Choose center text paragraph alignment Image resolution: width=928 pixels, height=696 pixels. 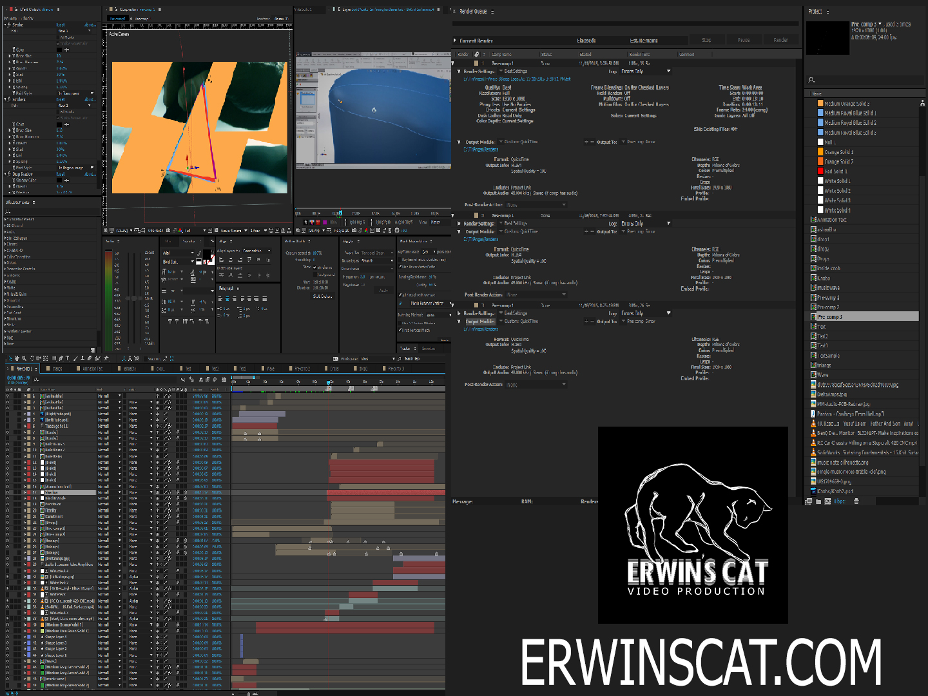pos(227,298)
